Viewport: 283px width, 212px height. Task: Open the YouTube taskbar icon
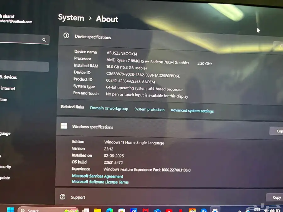point(169,210)
